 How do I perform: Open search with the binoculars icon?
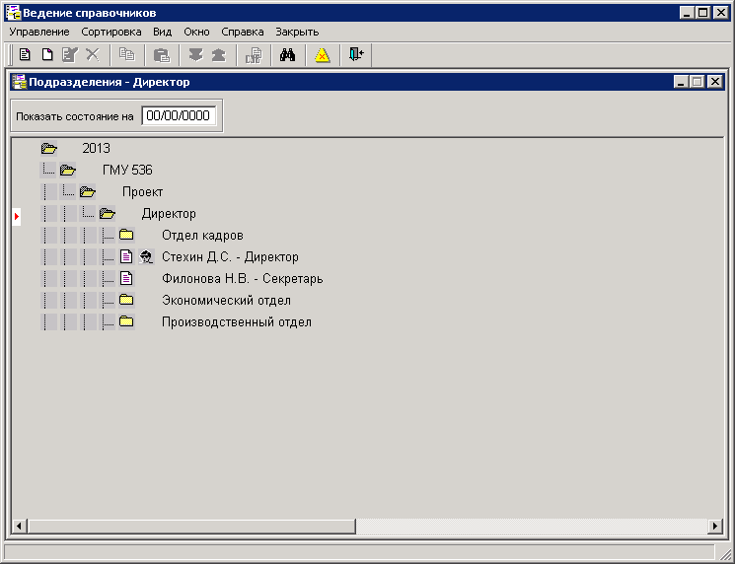(x=288, y=55)
